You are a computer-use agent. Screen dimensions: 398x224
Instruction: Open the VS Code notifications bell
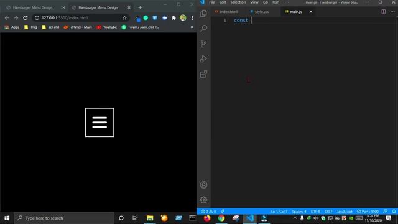click(394, 212)
